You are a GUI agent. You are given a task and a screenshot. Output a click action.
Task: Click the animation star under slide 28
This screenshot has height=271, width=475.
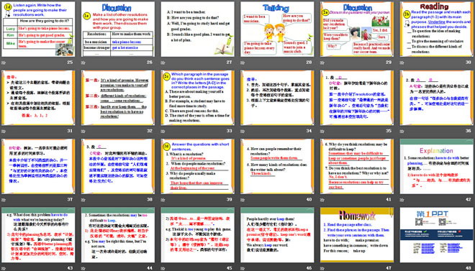click(x=243, y=63)
